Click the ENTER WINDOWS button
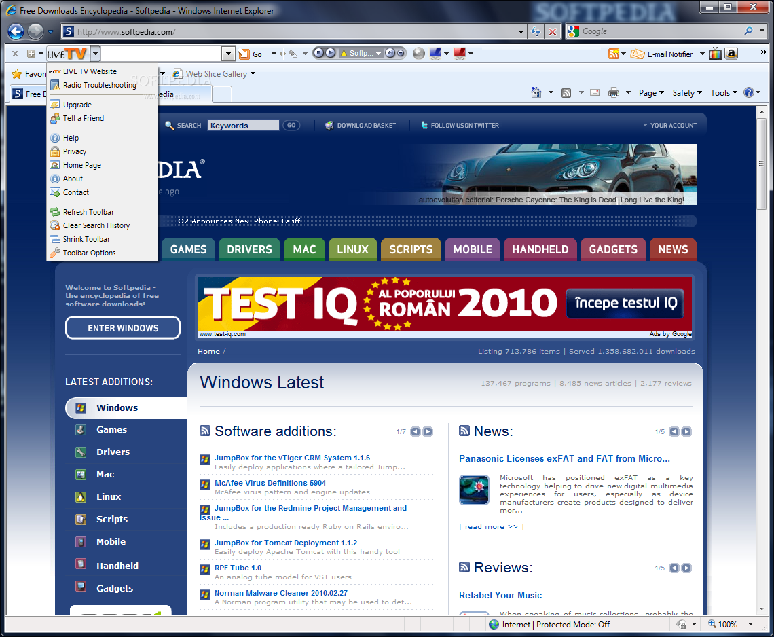This screenshot has width=774, height=637. [x=123, y=328]
